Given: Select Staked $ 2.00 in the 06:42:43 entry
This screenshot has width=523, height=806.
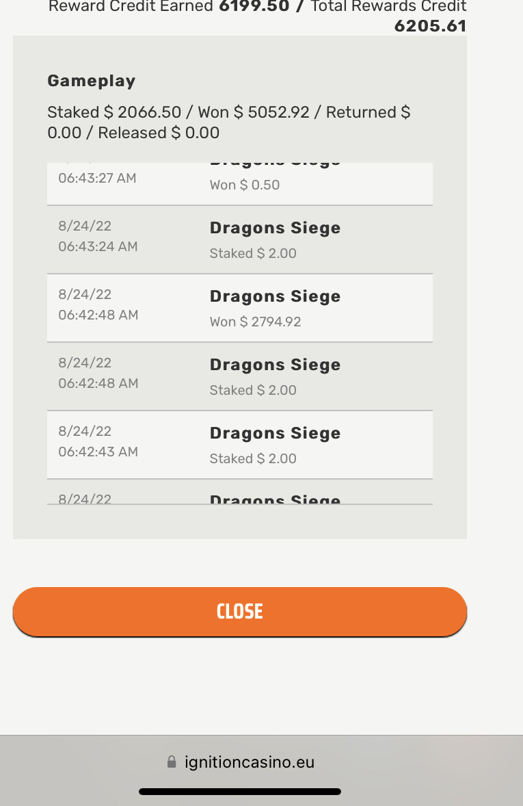Looking at the screenshot, I should tap(253, 458).
